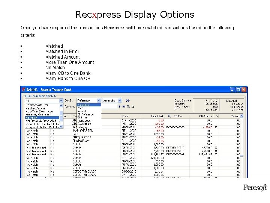Click the 120,000.00 import amount cell
The width and height of the screenshot is (270, 203).
tap(157, 158)
